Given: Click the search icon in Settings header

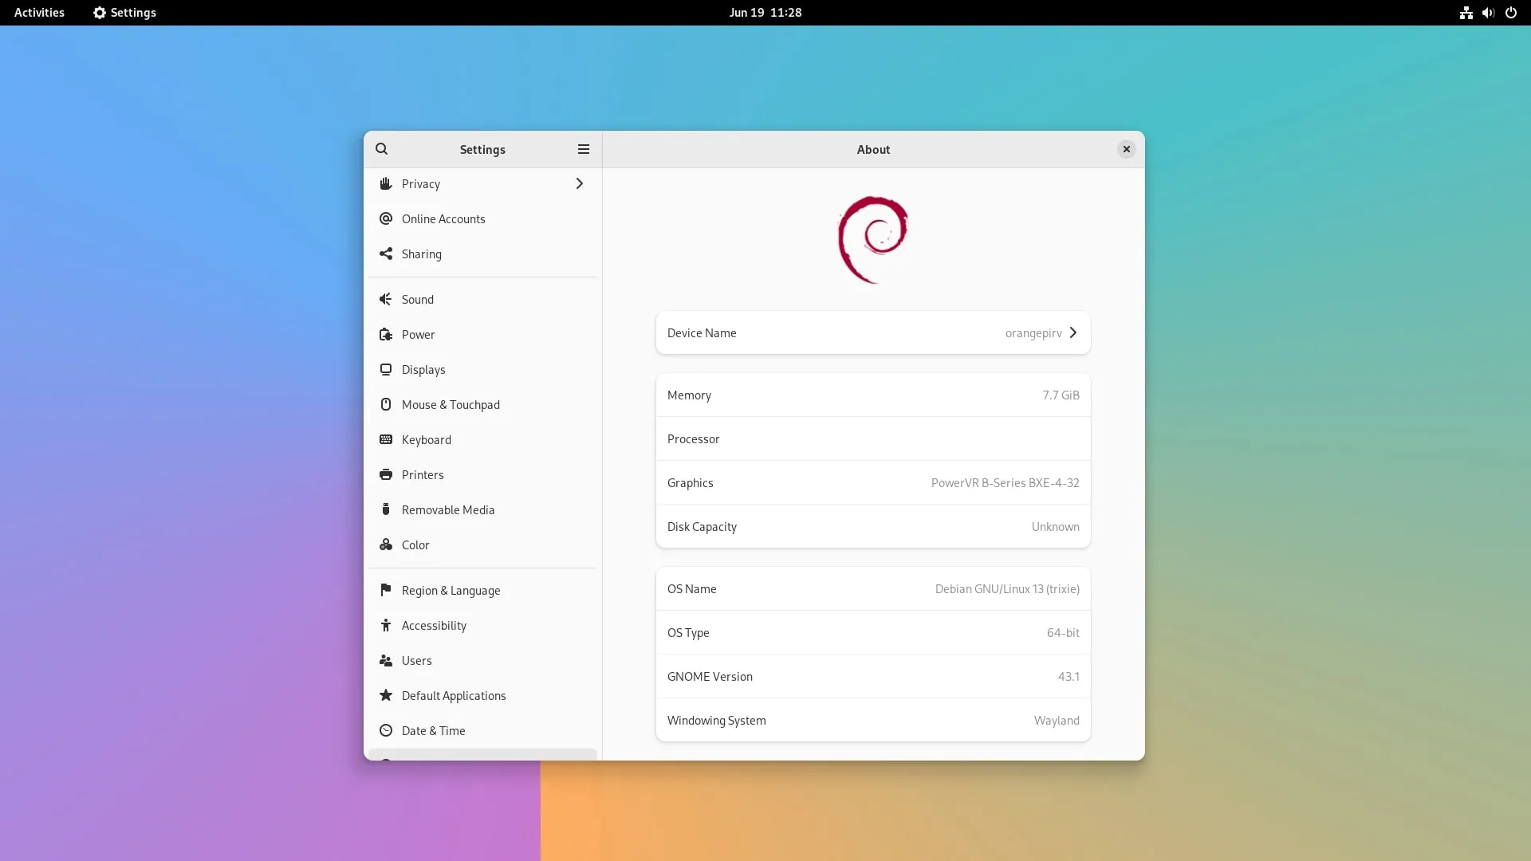Looking at the screenshot, I should (382, 149).
